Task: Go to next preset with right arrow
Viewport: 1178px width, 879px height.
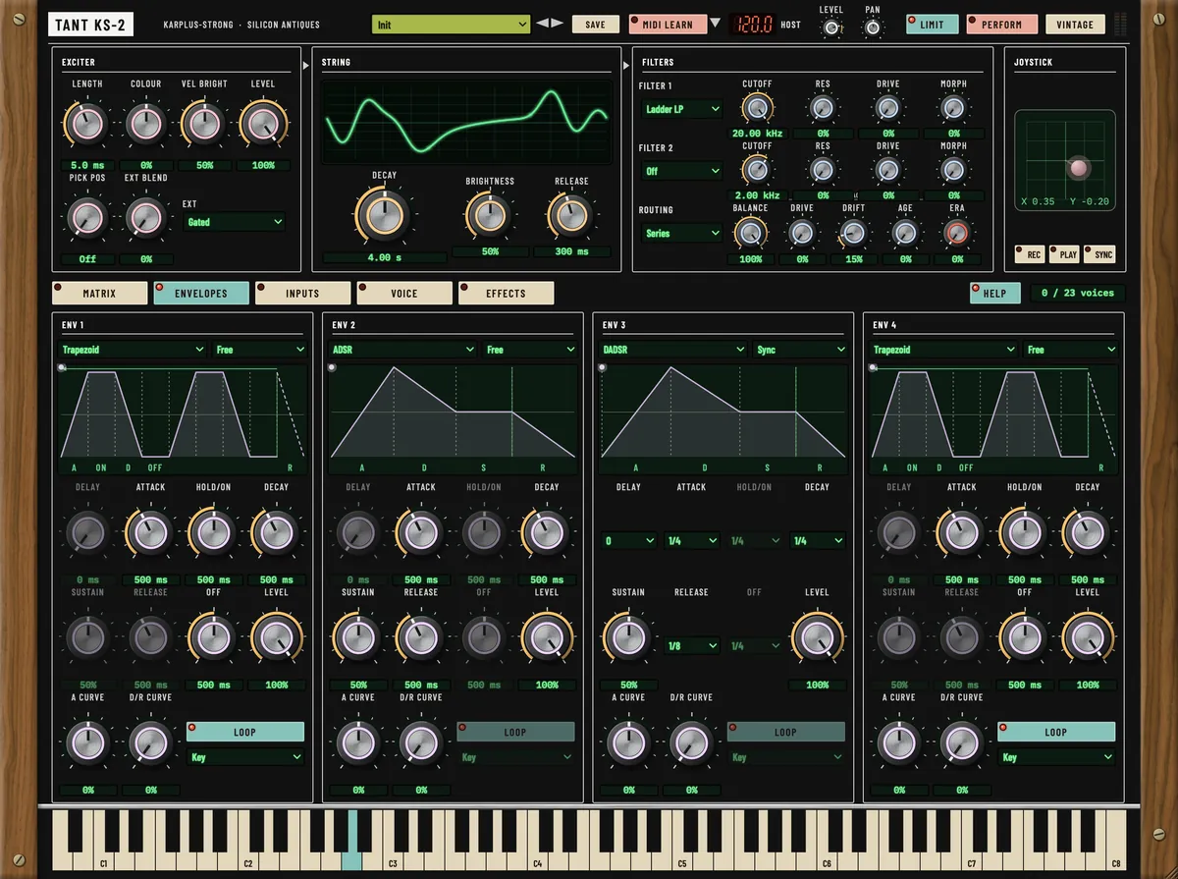Action: [558, 24]
